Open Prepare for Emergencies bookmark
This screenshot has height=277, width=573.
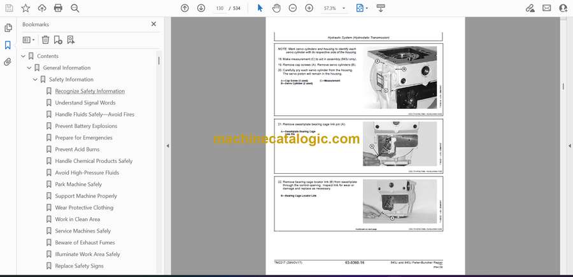pos(83,138)
